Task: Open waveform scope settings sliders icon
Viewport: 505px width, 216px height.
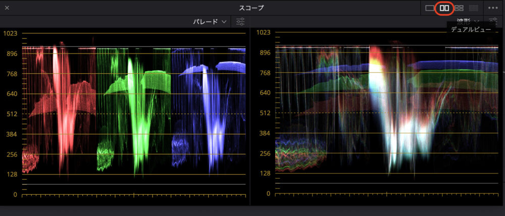Action: click(492, 22)
